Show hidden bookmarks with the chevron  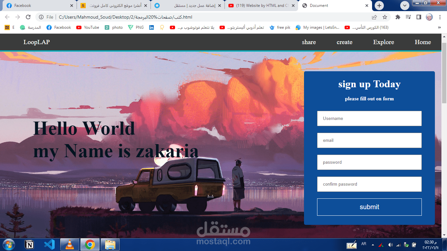pyautogui.click(x=439, y=27)
